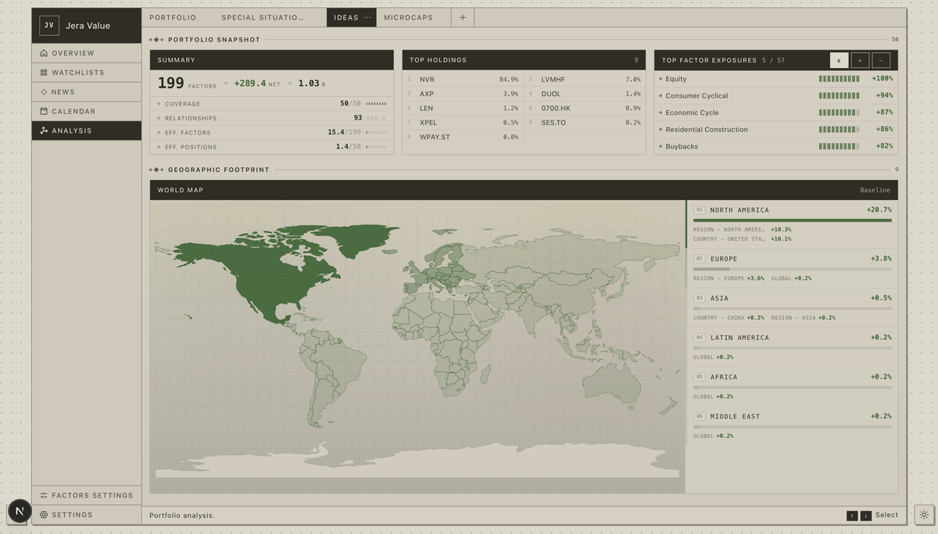Expand the Residential Construction factor row
Viewport: 938px width, 534px height.
click(776, 129)
